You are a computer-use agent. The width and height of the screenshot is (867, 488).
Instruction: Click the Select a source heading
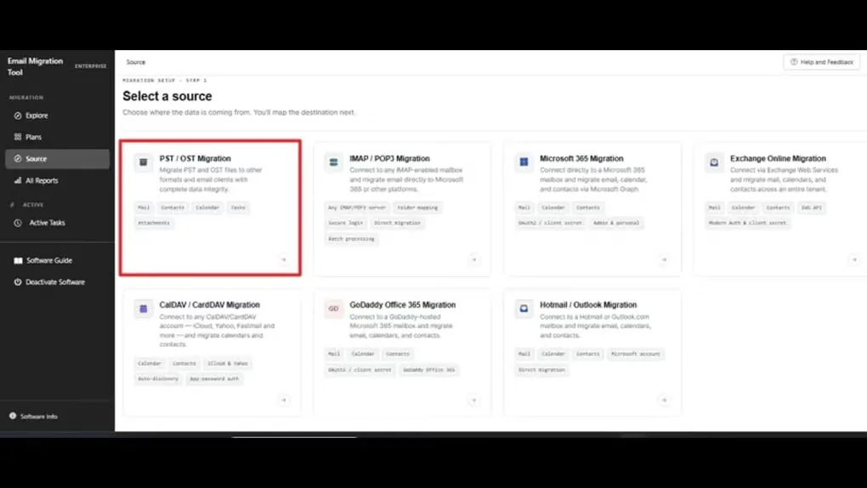167,96
